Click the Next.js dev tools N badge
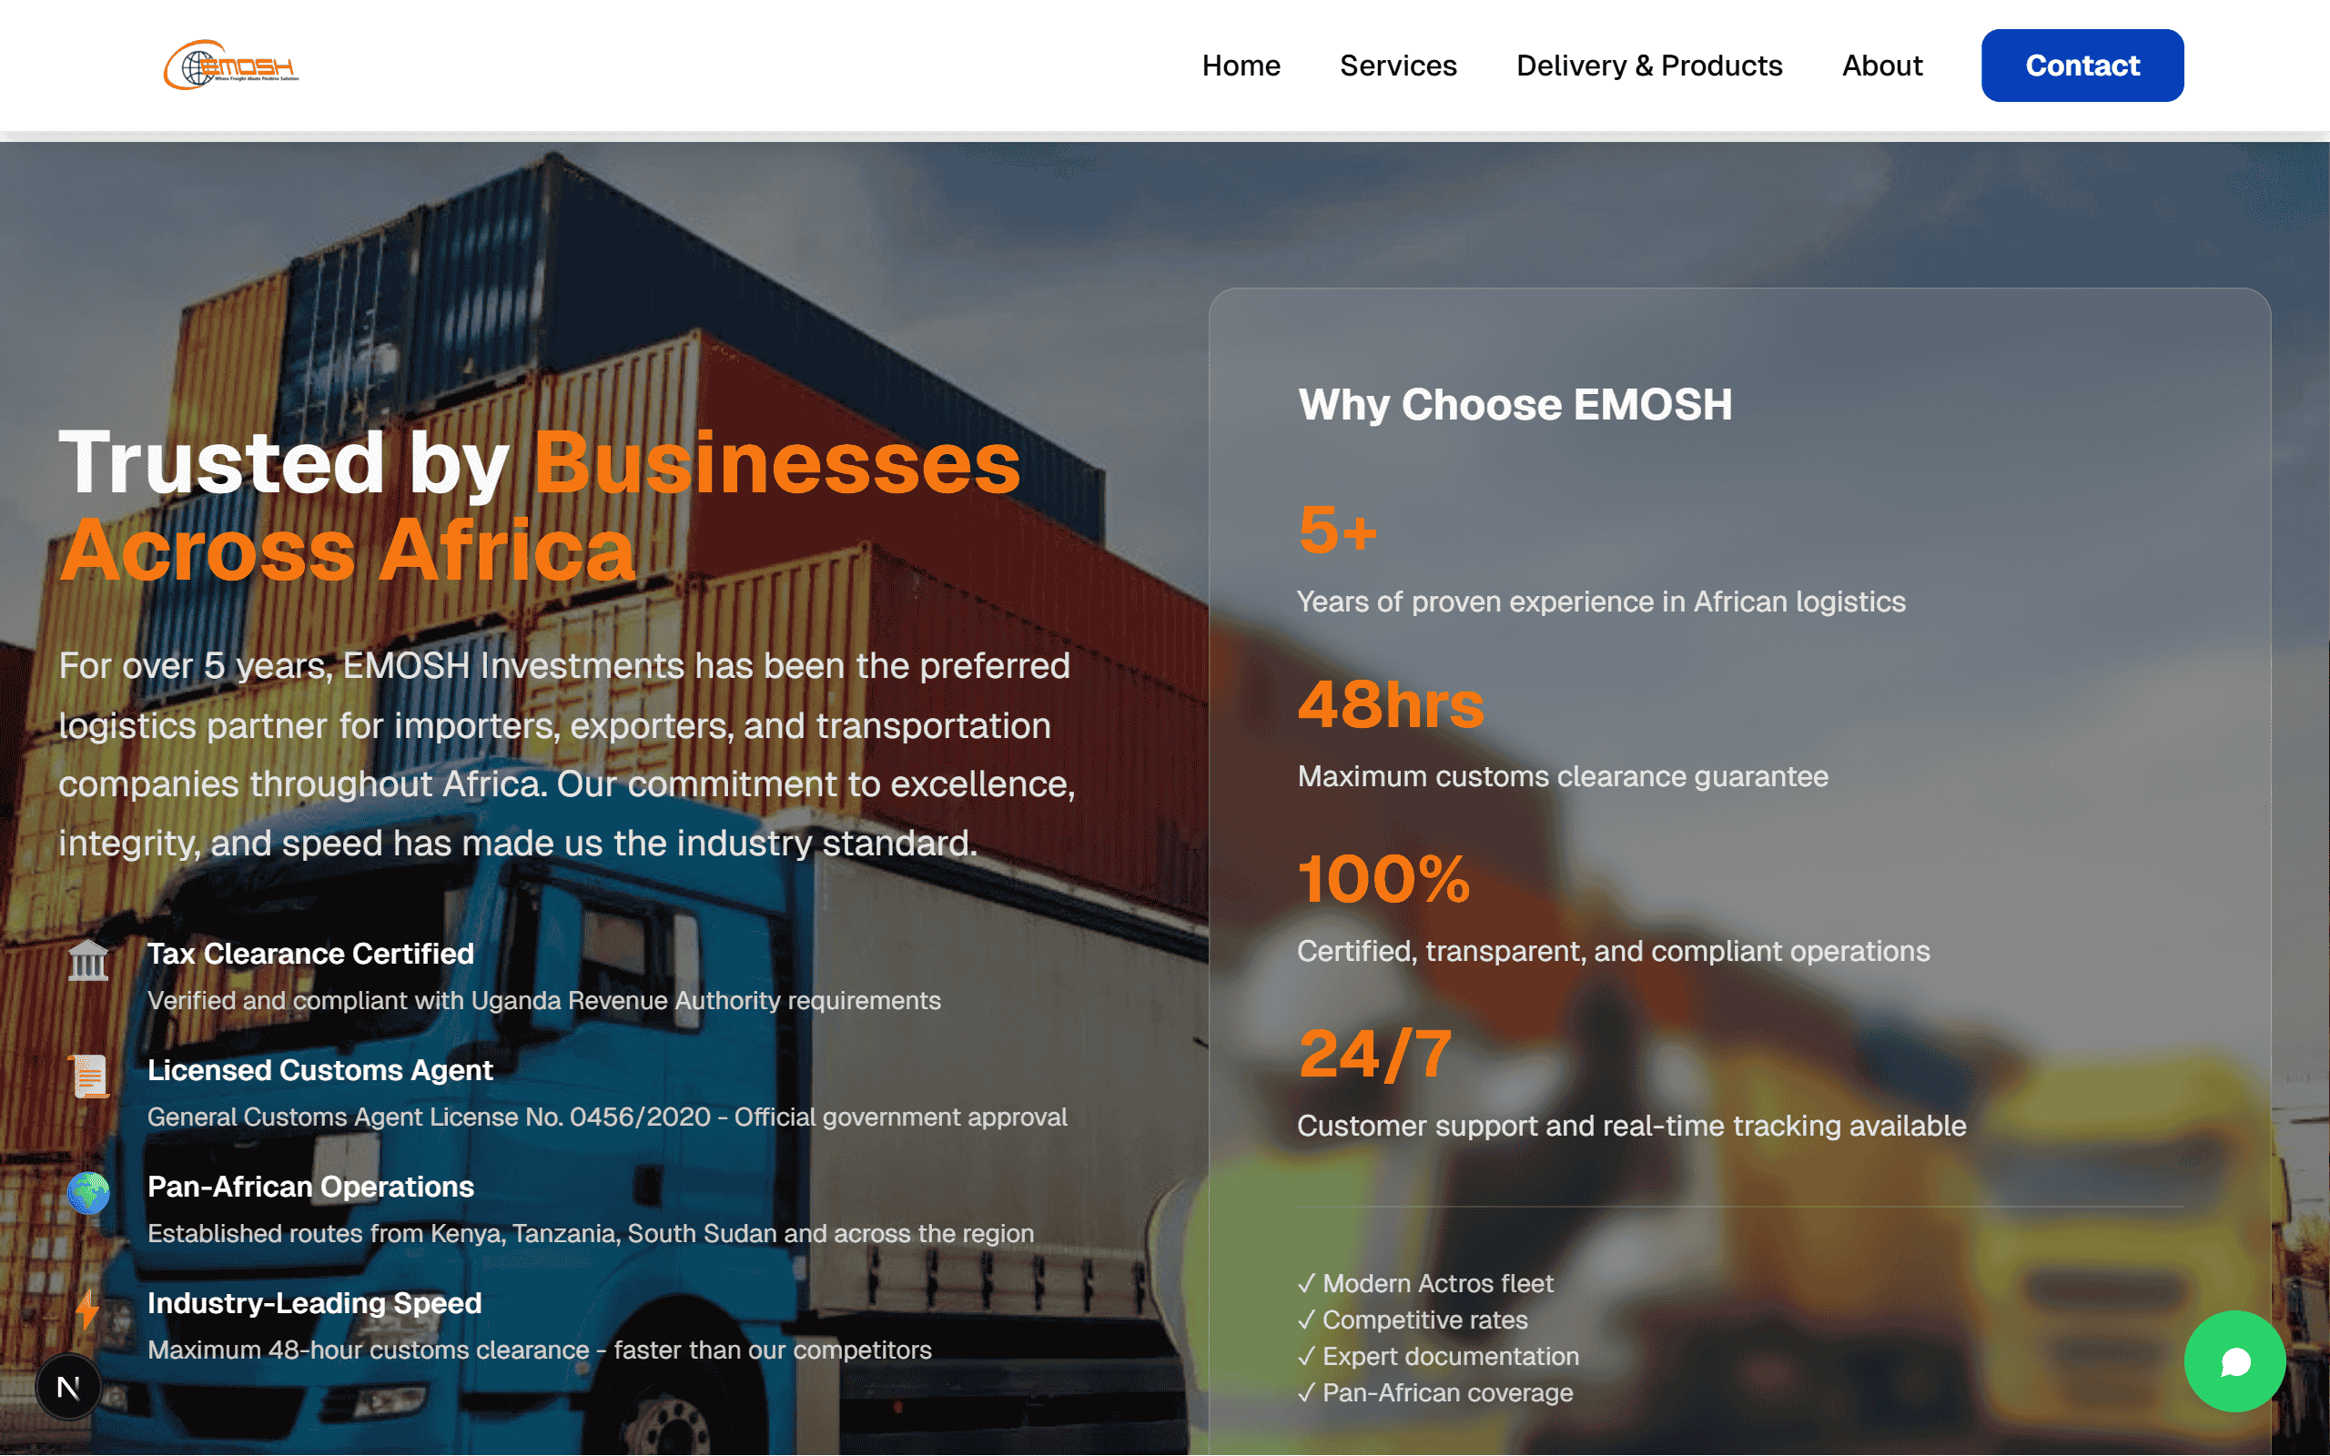This screenshot has width=2330, height=1456. (x=68, y=1388)
